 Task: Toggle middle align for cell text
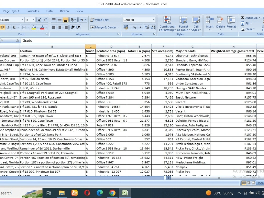(x=60, y=20)
